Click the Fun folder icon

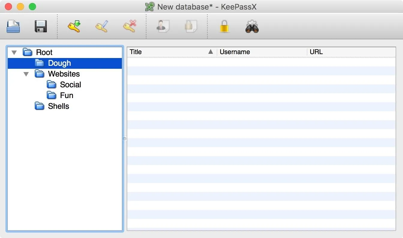point(52,95)
